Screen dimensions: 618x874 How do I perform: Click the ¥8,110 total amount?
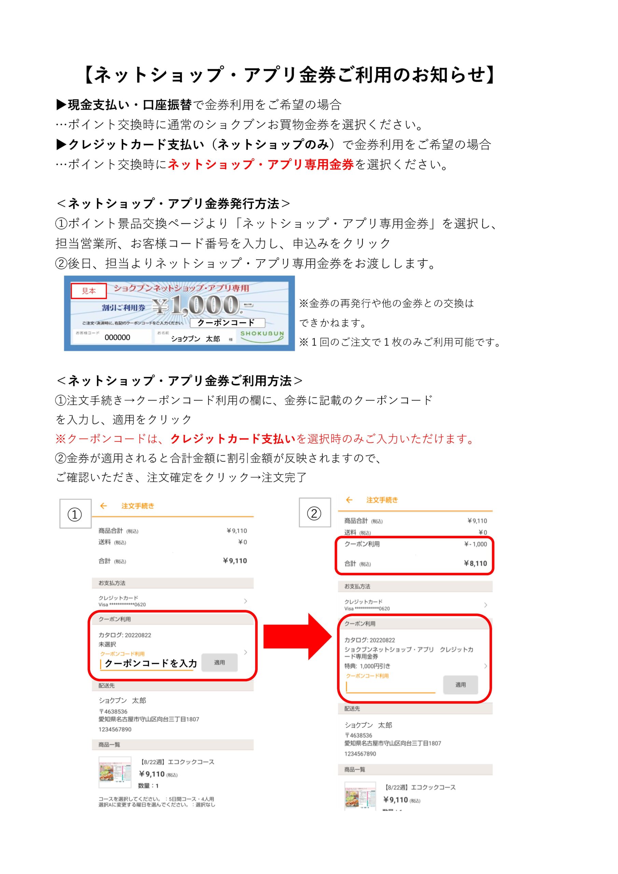click(475, 563)
